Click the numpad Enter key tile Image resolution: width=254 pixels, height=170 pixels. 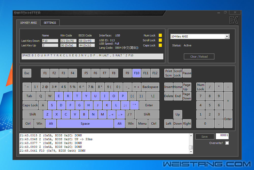point(228,119)
